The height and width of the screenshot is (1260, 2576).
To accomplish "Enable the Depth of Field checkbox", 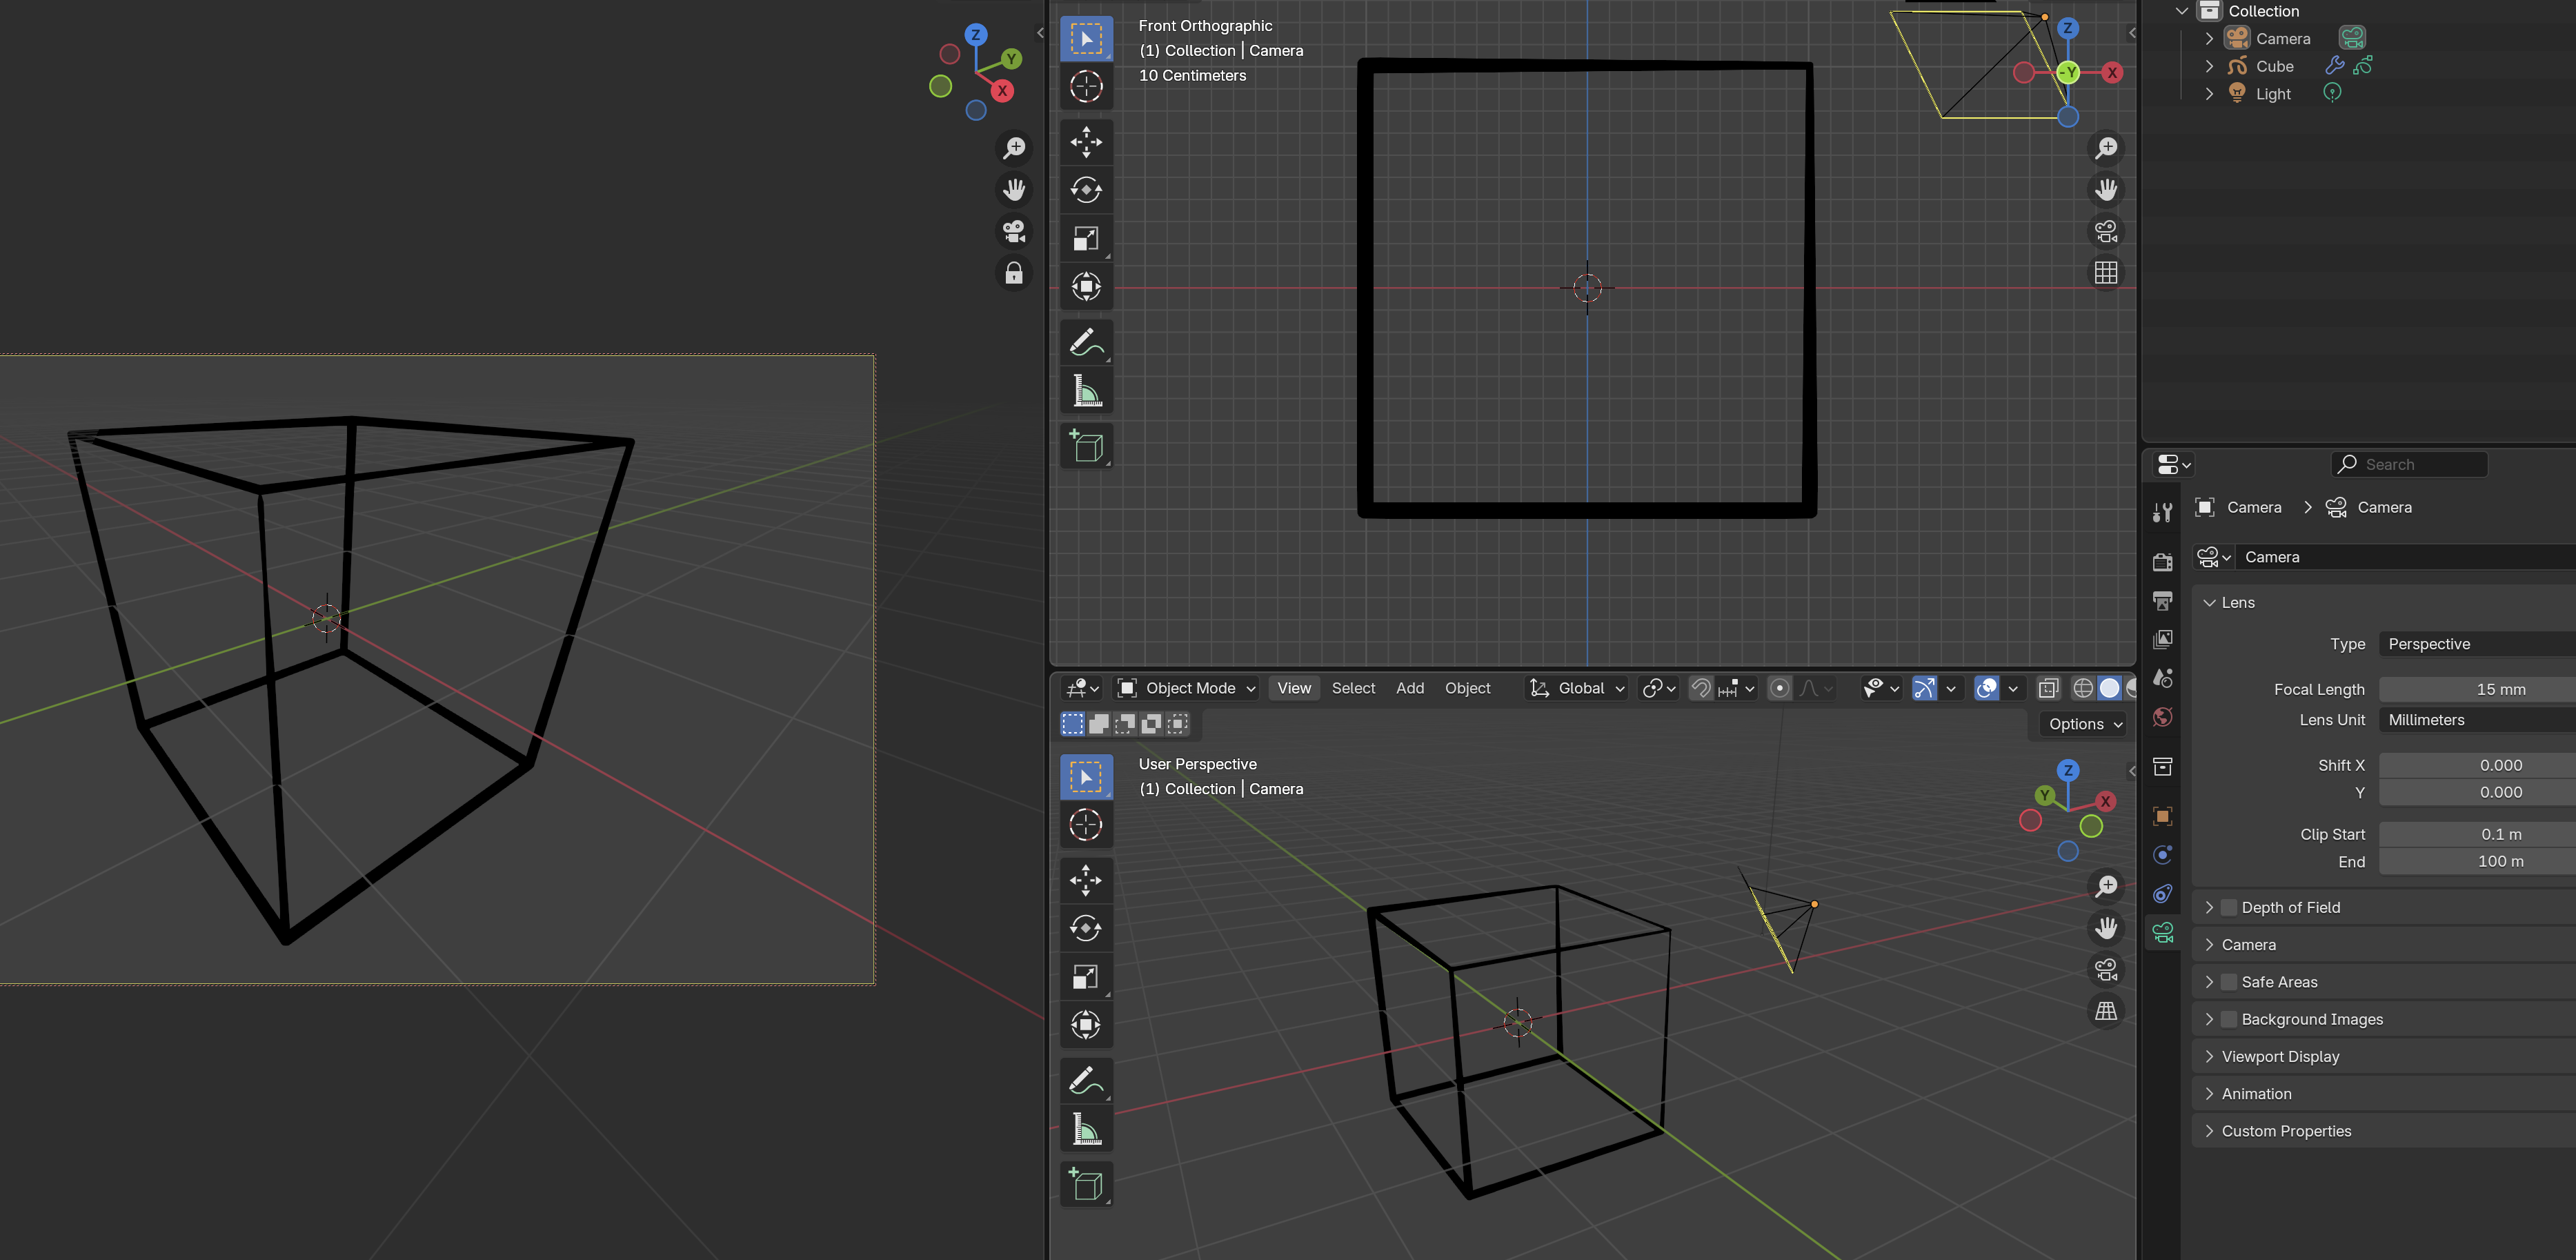I will [2229, 908].
